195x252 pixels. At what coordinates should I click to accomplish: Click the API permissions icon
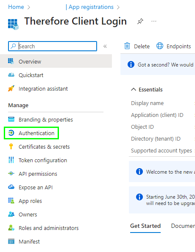[11, 174]
